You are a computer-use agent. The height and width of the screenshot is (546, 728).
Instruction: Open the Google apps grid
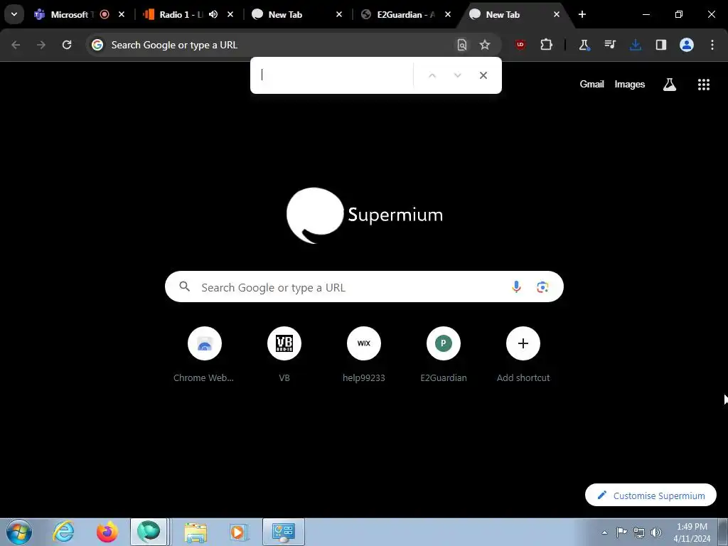click(x=704, y=84)
